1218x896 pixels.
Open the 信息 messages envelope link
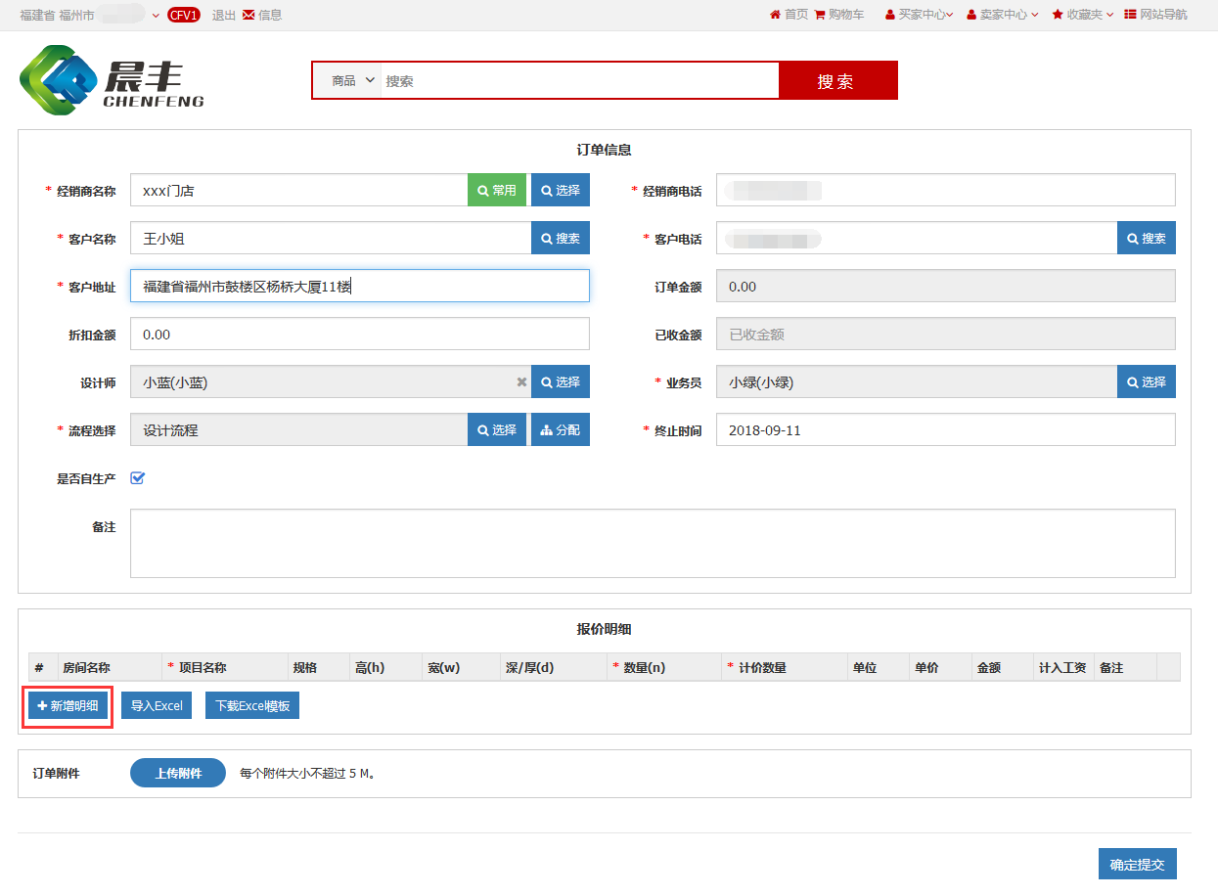[262, 15]
